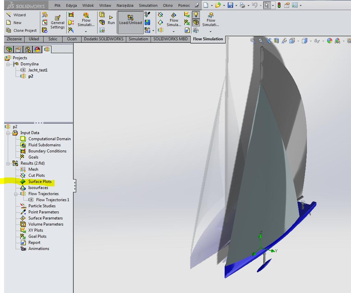The width and height of the screenshot is (351, 293).
Task: Switch to the Dodatki SOLIDWORKS tab
Action: pos(104,39)
